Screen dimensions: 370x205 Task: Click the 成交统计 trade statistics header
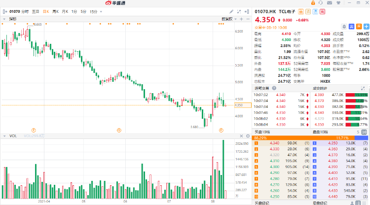pos(320,88)
